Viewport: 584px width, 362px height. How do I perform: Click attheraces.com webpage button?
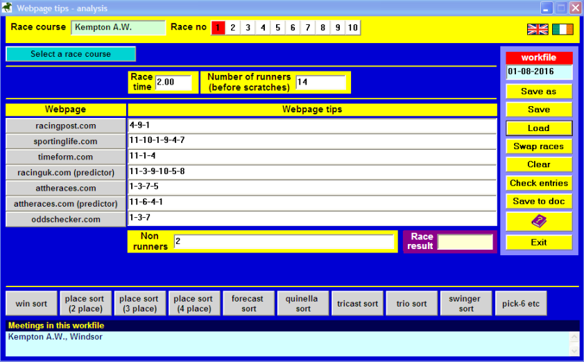pyautogui.click(x=66, y=189)
